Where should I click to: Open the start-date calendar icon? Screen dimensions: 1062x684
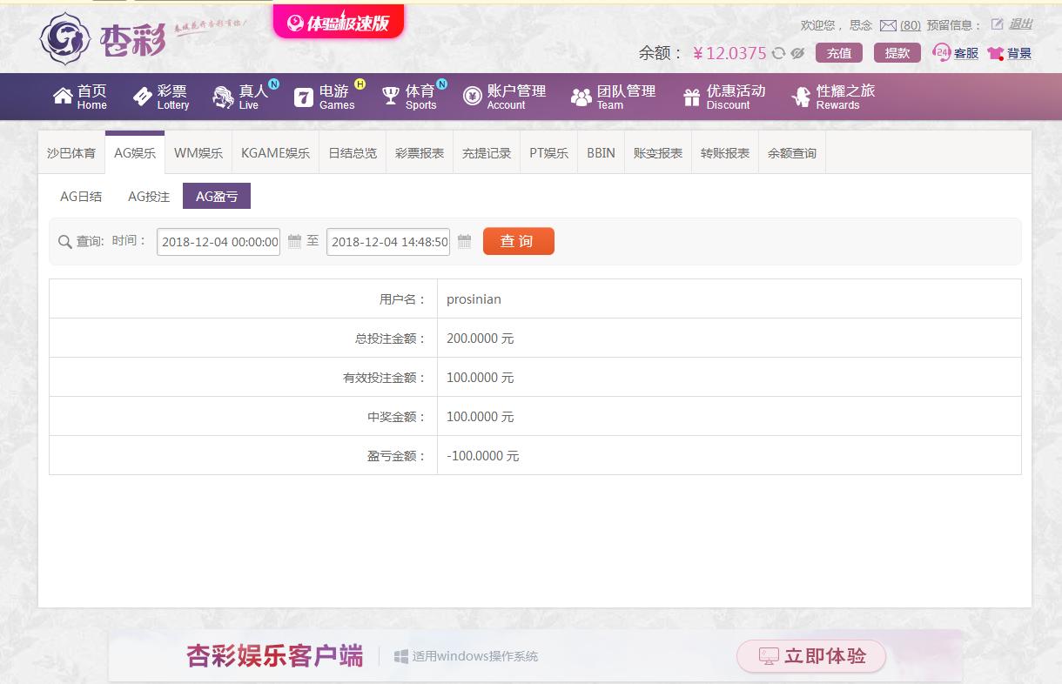click(x=294, y=241)
